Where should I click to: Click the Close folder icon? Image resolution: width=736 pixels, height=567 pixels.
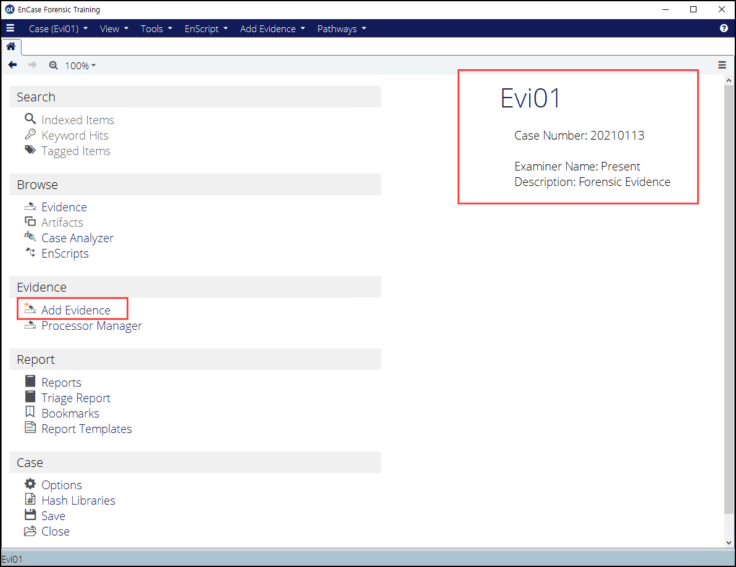(x=30, y=531)
